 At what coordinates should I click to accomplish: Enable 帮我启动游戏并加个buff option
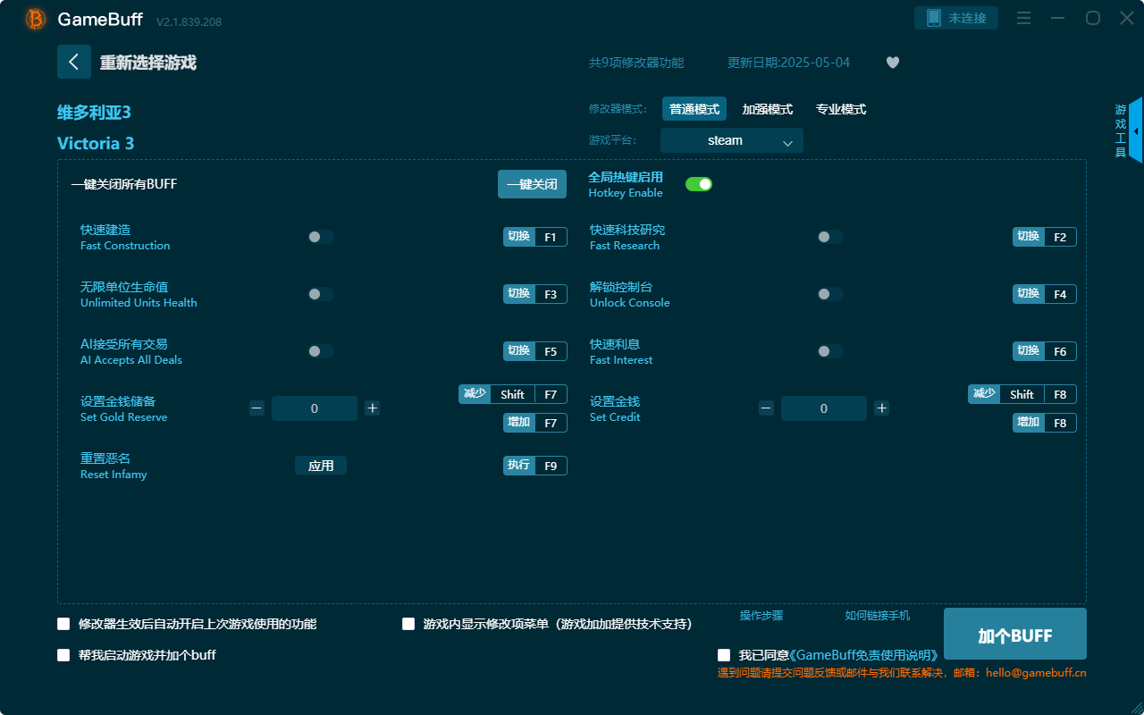coord(63,655)
